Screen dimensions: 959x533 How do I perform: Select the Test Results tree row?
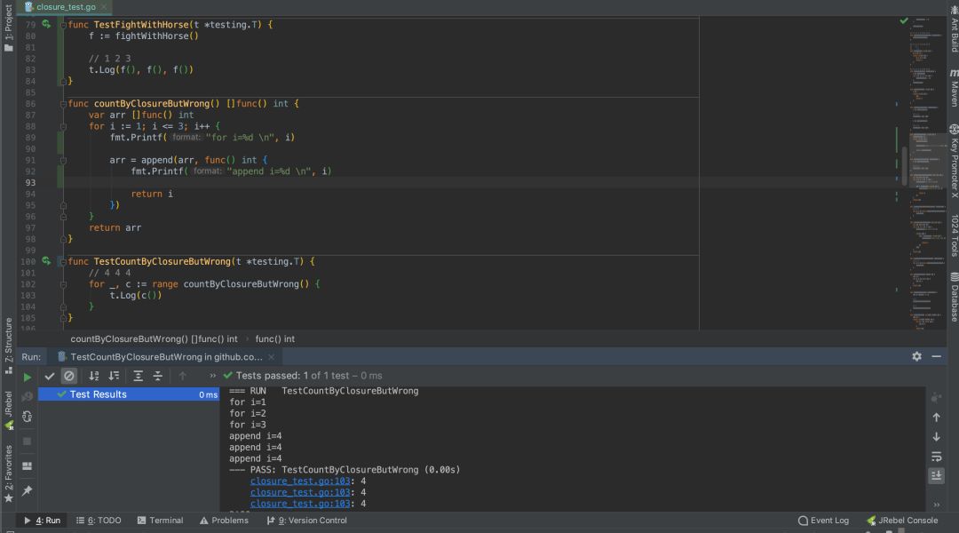[98, 394]
